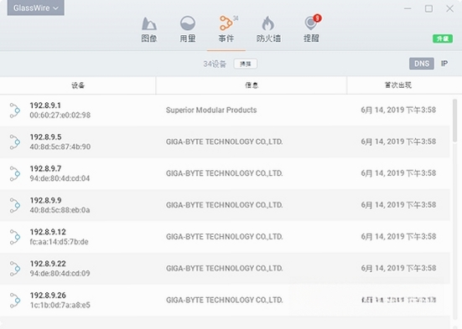Click the vertical scrollbar thumb
This screenshot has width=462, height=329.
tap(455, 121)
